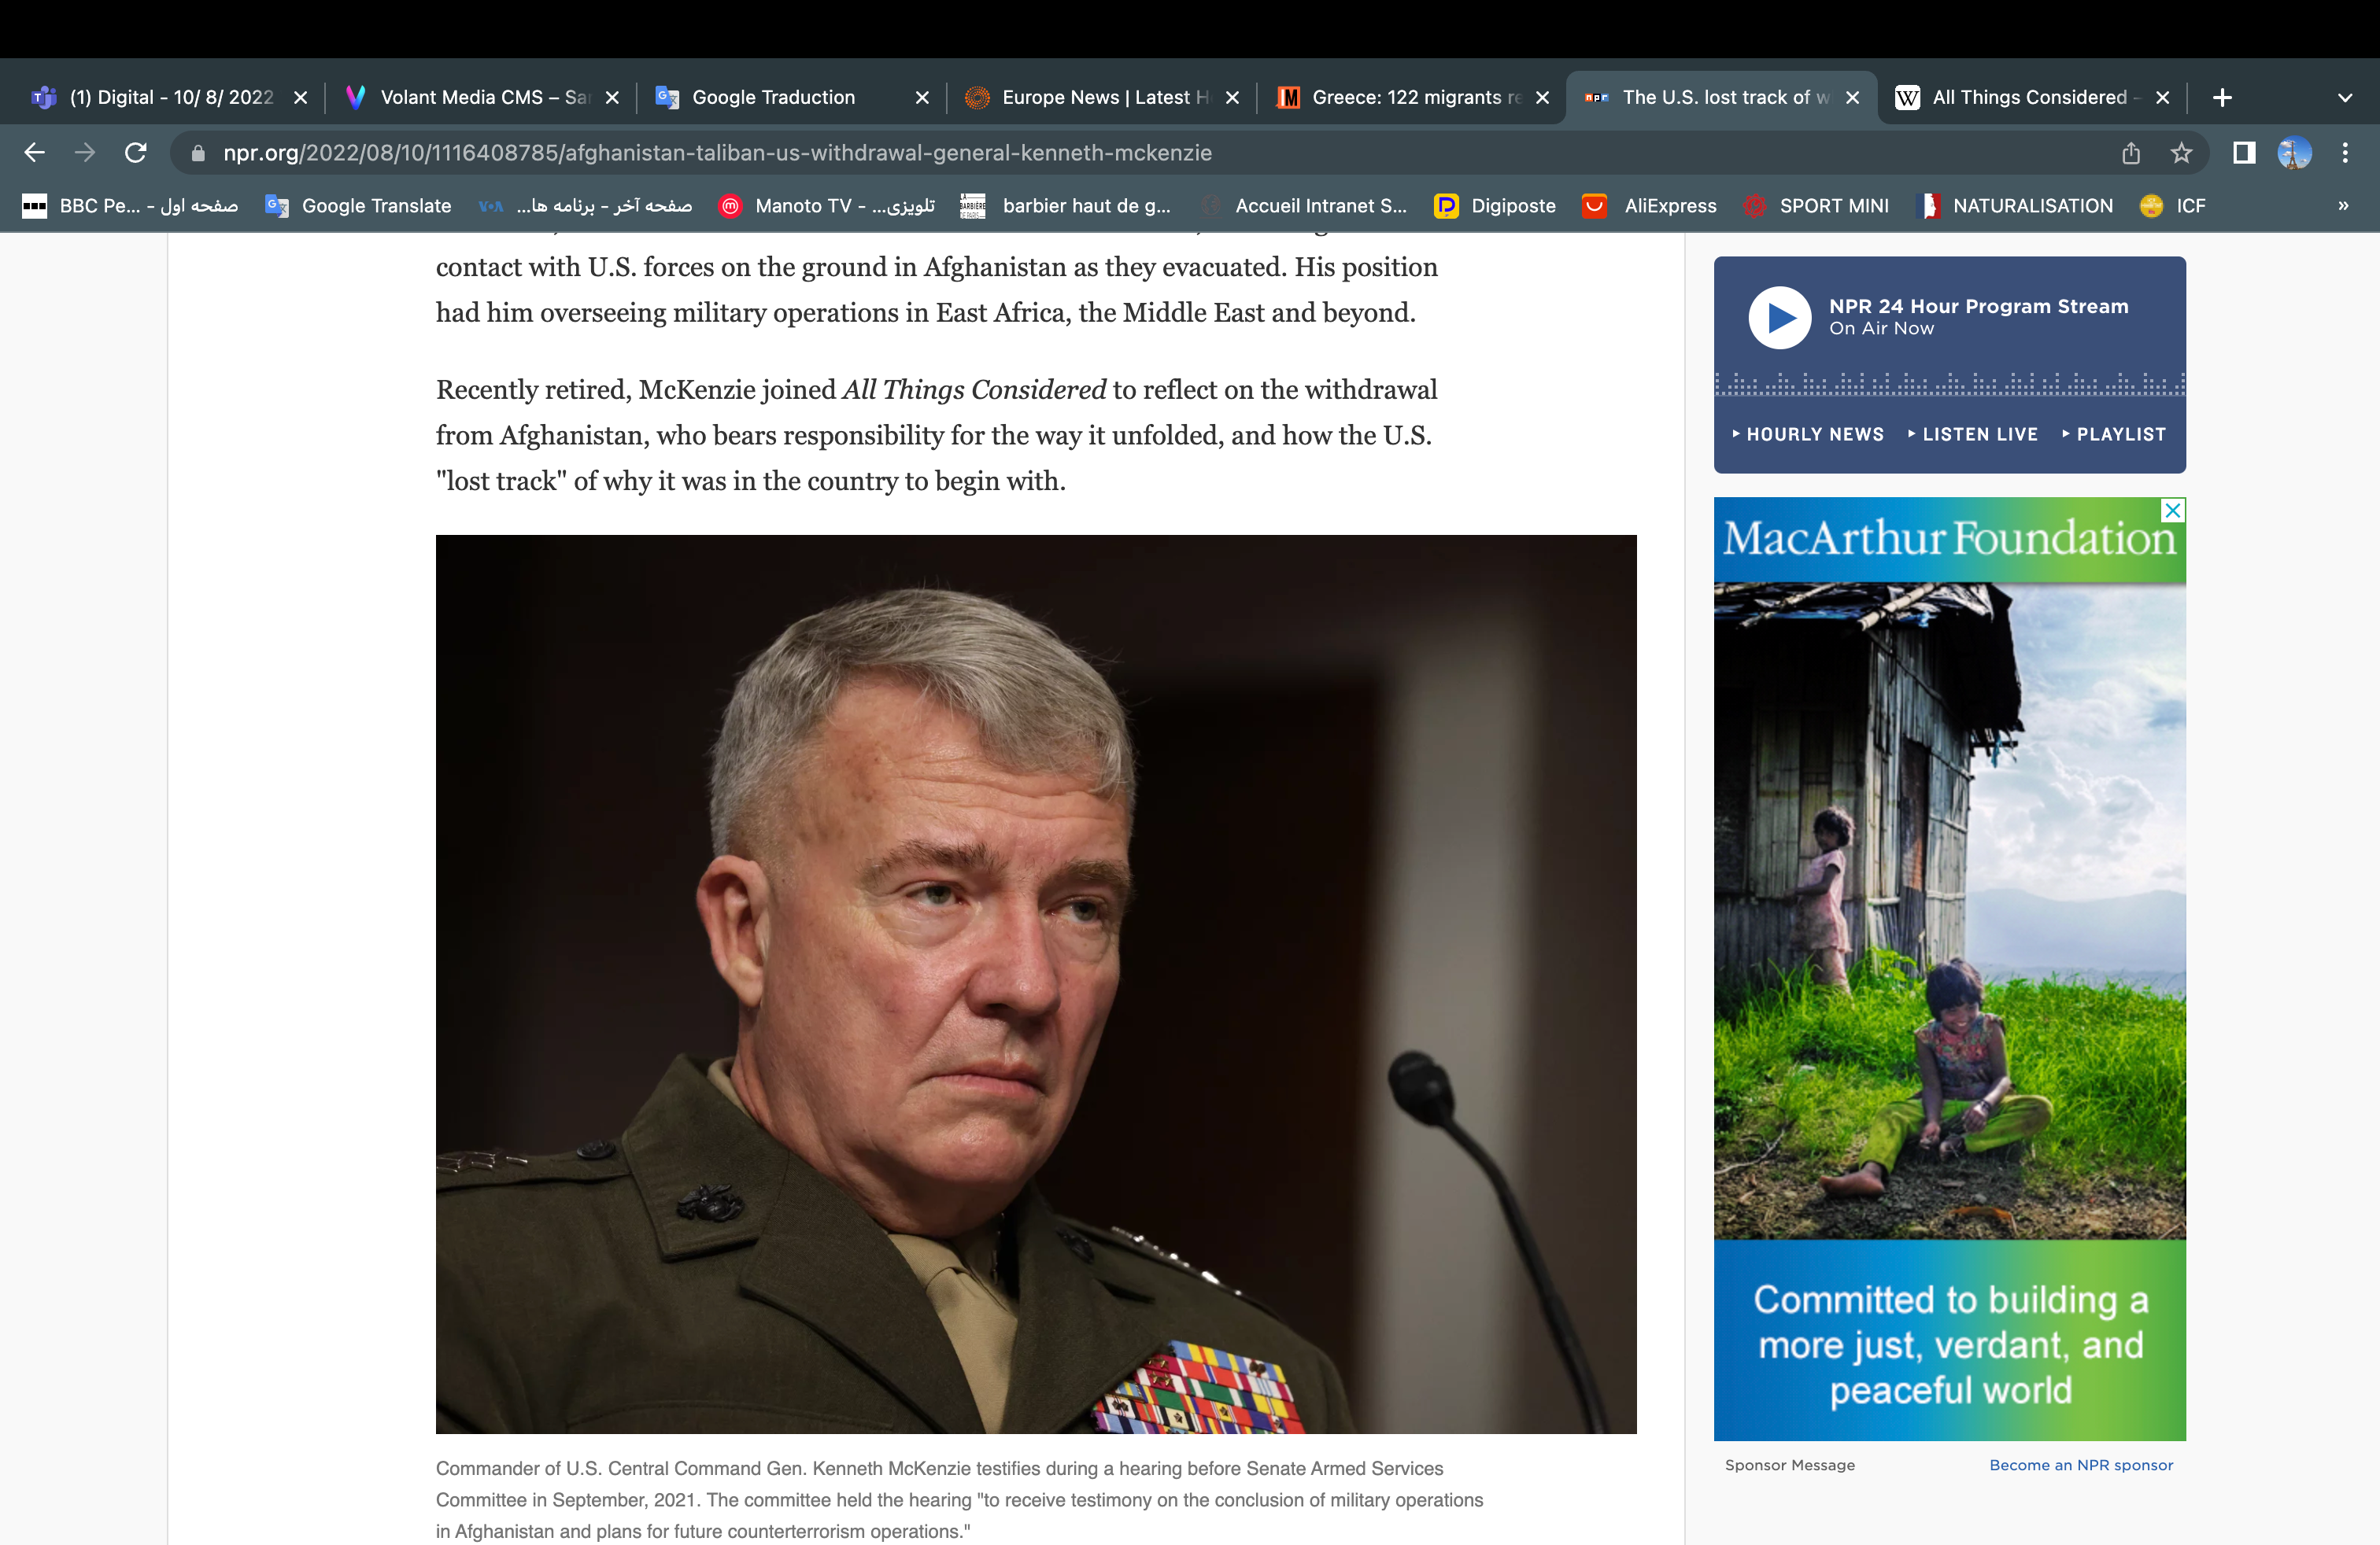Switch to the All Things Considered tab
Image resolution: width=2380 pixels, height=1545 pixels.
pos(2028,98)
